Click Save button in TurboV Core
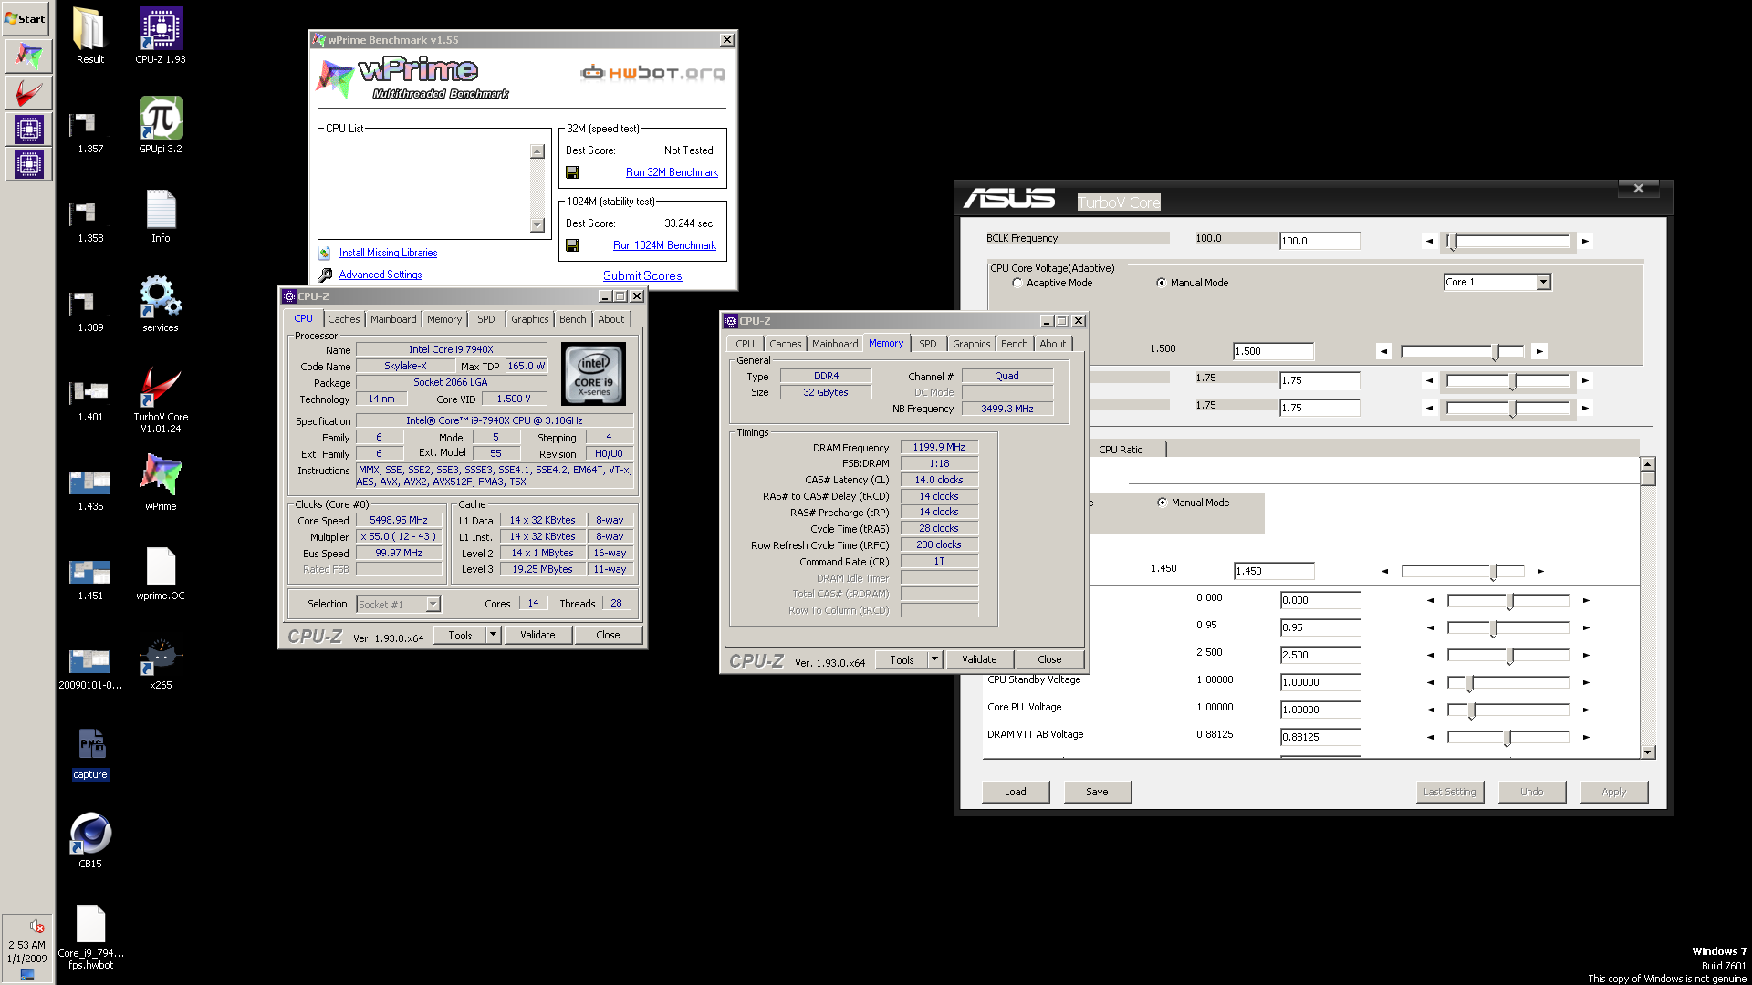Image resolution: width=1752 pixels, height=985 pixels. coord(1097,792)
